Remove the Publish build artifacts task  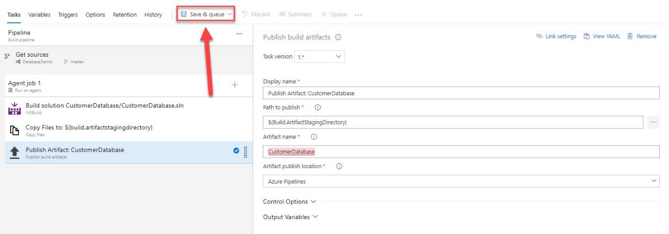(x=642, y=36)
